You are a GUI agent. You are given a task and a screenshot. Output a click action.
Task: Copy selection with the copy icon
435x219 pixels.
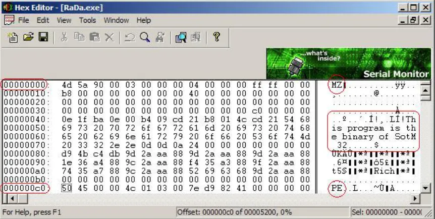click(79, 37)
